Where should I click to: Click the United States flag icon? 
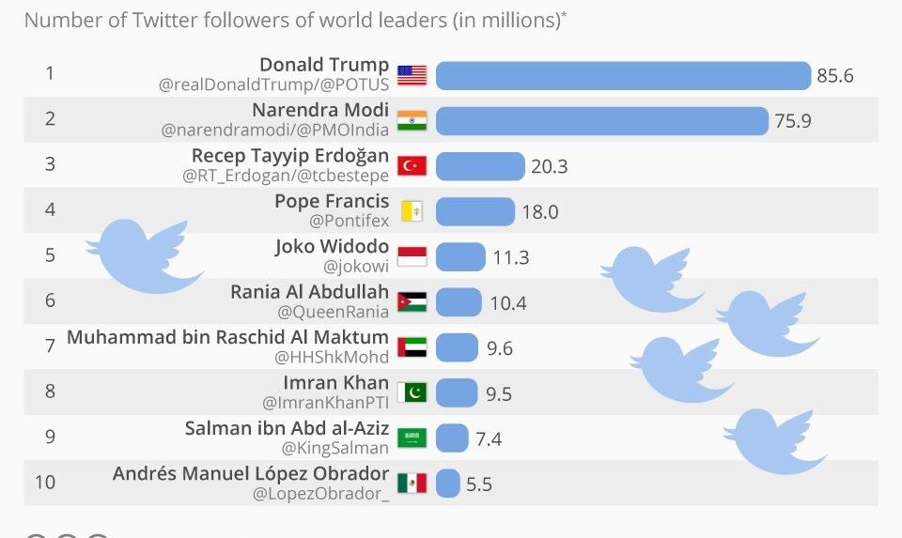pos(412,75)
